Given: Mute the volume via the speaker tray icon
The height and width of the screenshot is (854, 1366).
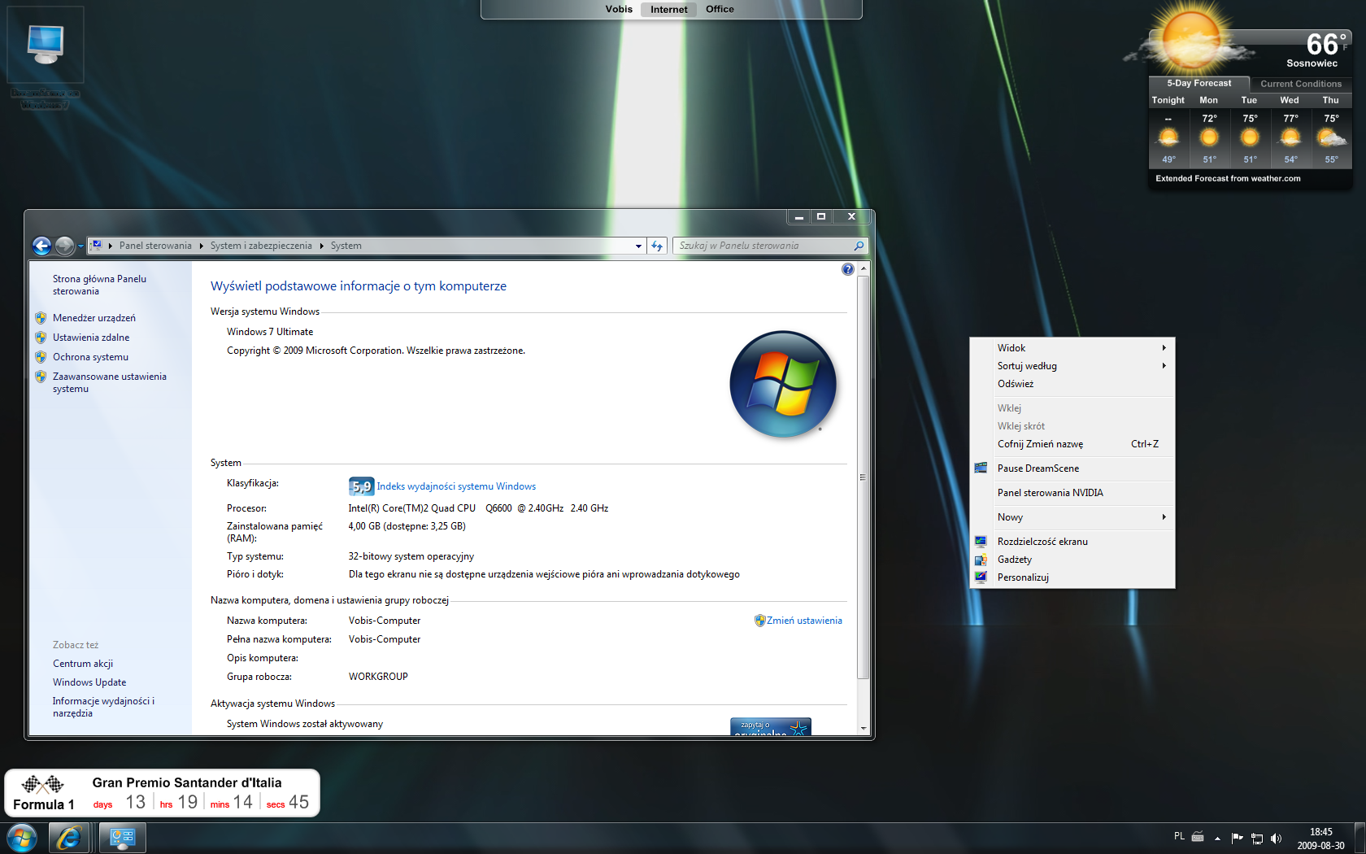Looking at the screenshot, I should 1277,839.
